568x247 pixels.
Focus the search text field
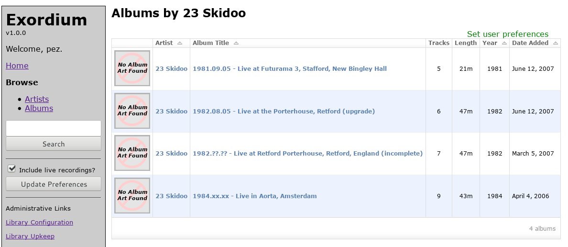point(54,128)
